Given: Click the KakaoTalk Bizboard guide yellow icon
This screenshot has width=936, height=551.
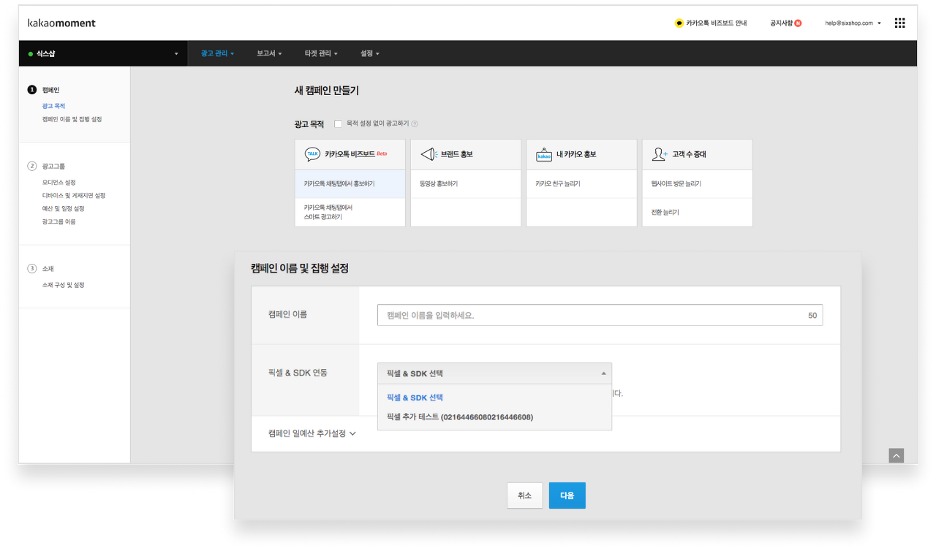Looking at the screenshot, I should (x=679, y=23).
